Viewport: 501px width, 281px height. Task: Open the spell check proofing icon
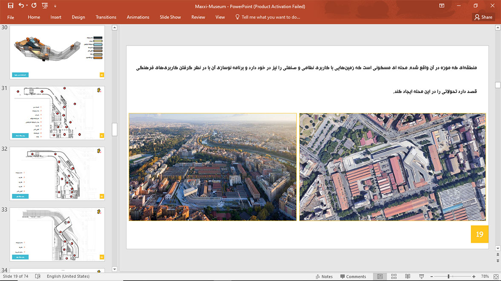[37, 276]
